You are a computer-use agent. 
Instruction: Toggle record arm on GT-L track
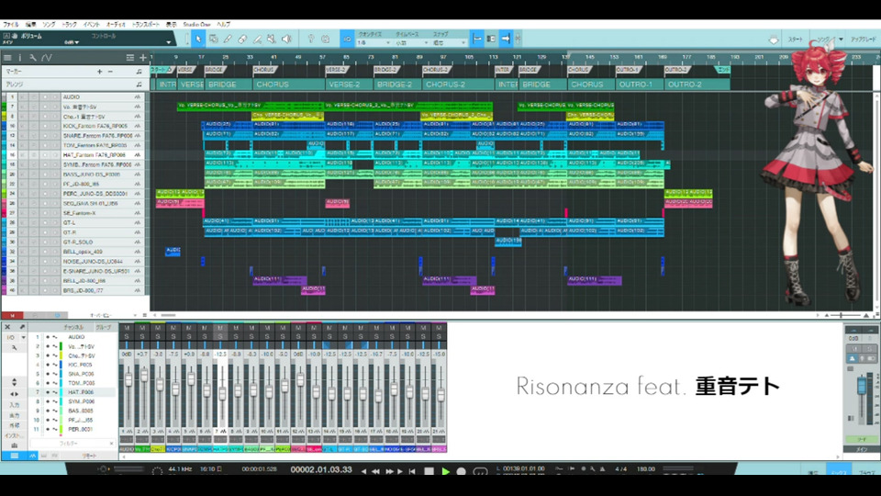[x=45, y=222]
